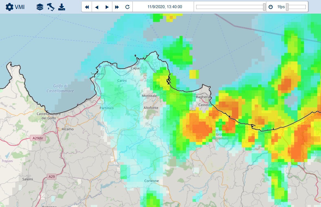The width and height of the screenshot is (321, 207).
Task: Click Golfo di Castellammare label
Action: tap(60, 88)
